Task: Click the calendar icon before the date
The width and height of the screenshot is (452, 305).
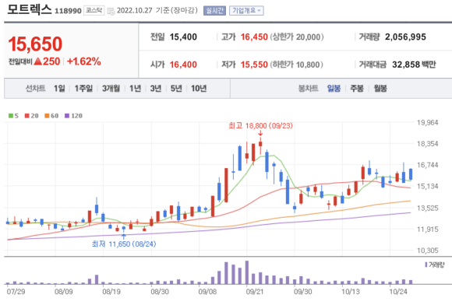Action: (x=111, y=11)
